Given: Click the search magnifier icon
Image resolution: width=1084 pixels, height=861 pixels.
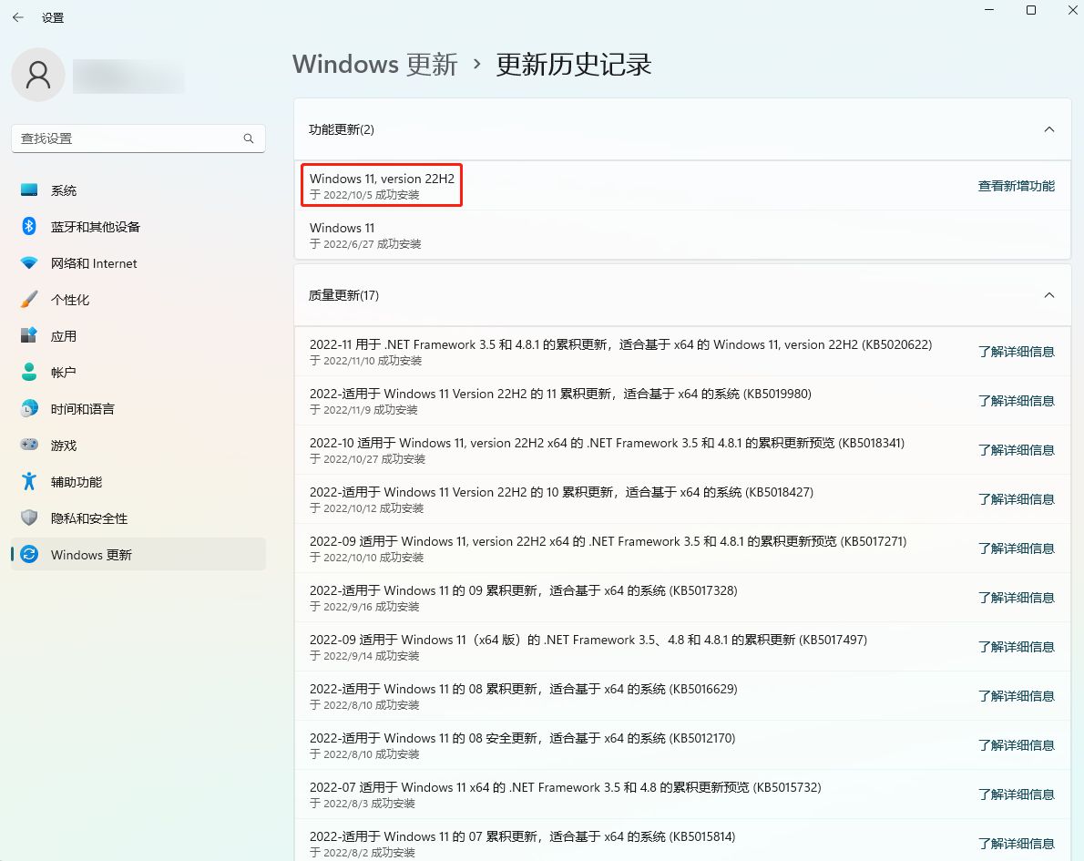Looking at the screenshot, I should 248,138.
